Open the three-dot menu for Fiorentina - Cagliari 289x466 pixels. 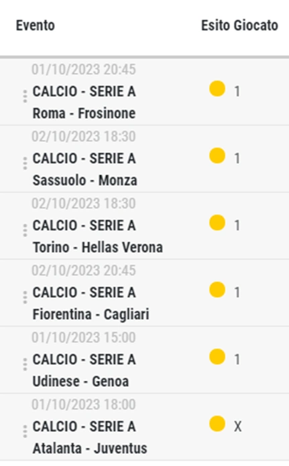click(25, 298)
